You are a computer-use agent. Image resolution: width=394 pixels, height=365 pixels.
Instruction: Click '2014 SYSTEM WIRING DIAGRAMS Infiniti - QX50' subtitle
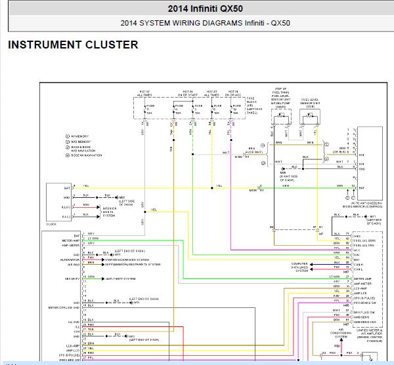coord(205,23)
